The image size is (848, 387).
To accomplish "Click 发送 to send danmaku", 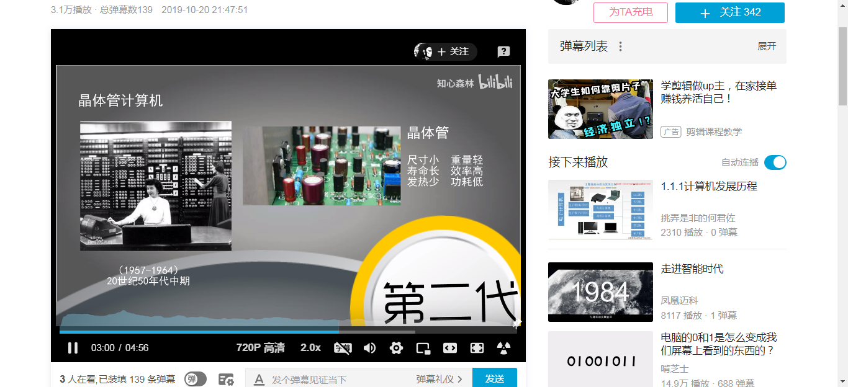I will pyautogui.click(x=495, y=378).
